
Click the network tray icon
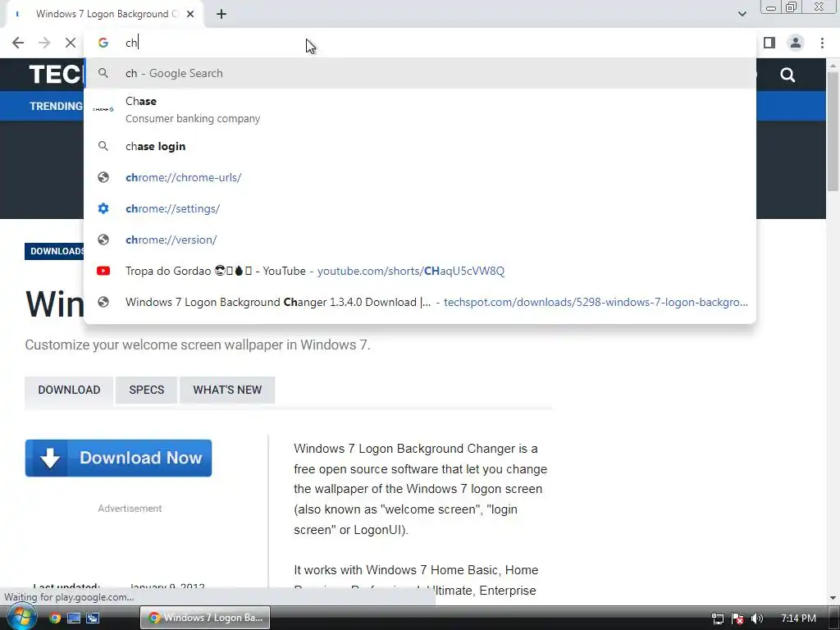pyautogui.click(x=718, y=619)
